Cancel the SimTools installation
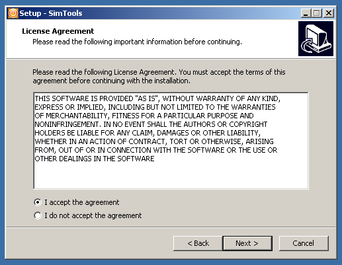Image resolution: width=342 pixels, height=265 pixels. point(304,243)
